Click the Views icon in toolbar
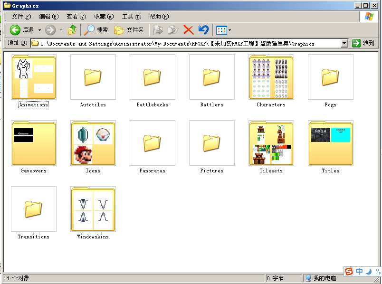 coord(221,30)
